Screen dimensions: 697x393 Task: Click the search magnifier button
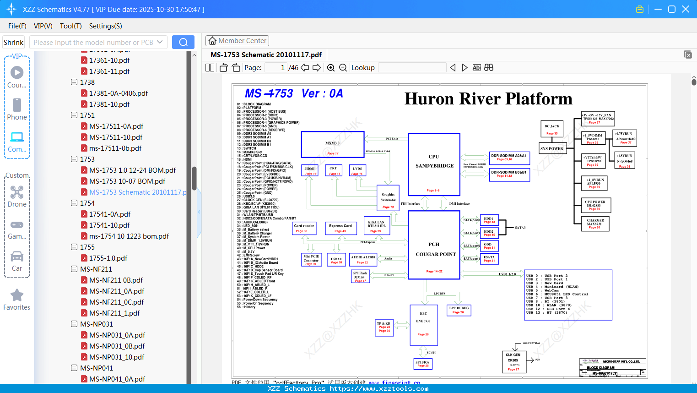tap(183, 42)
